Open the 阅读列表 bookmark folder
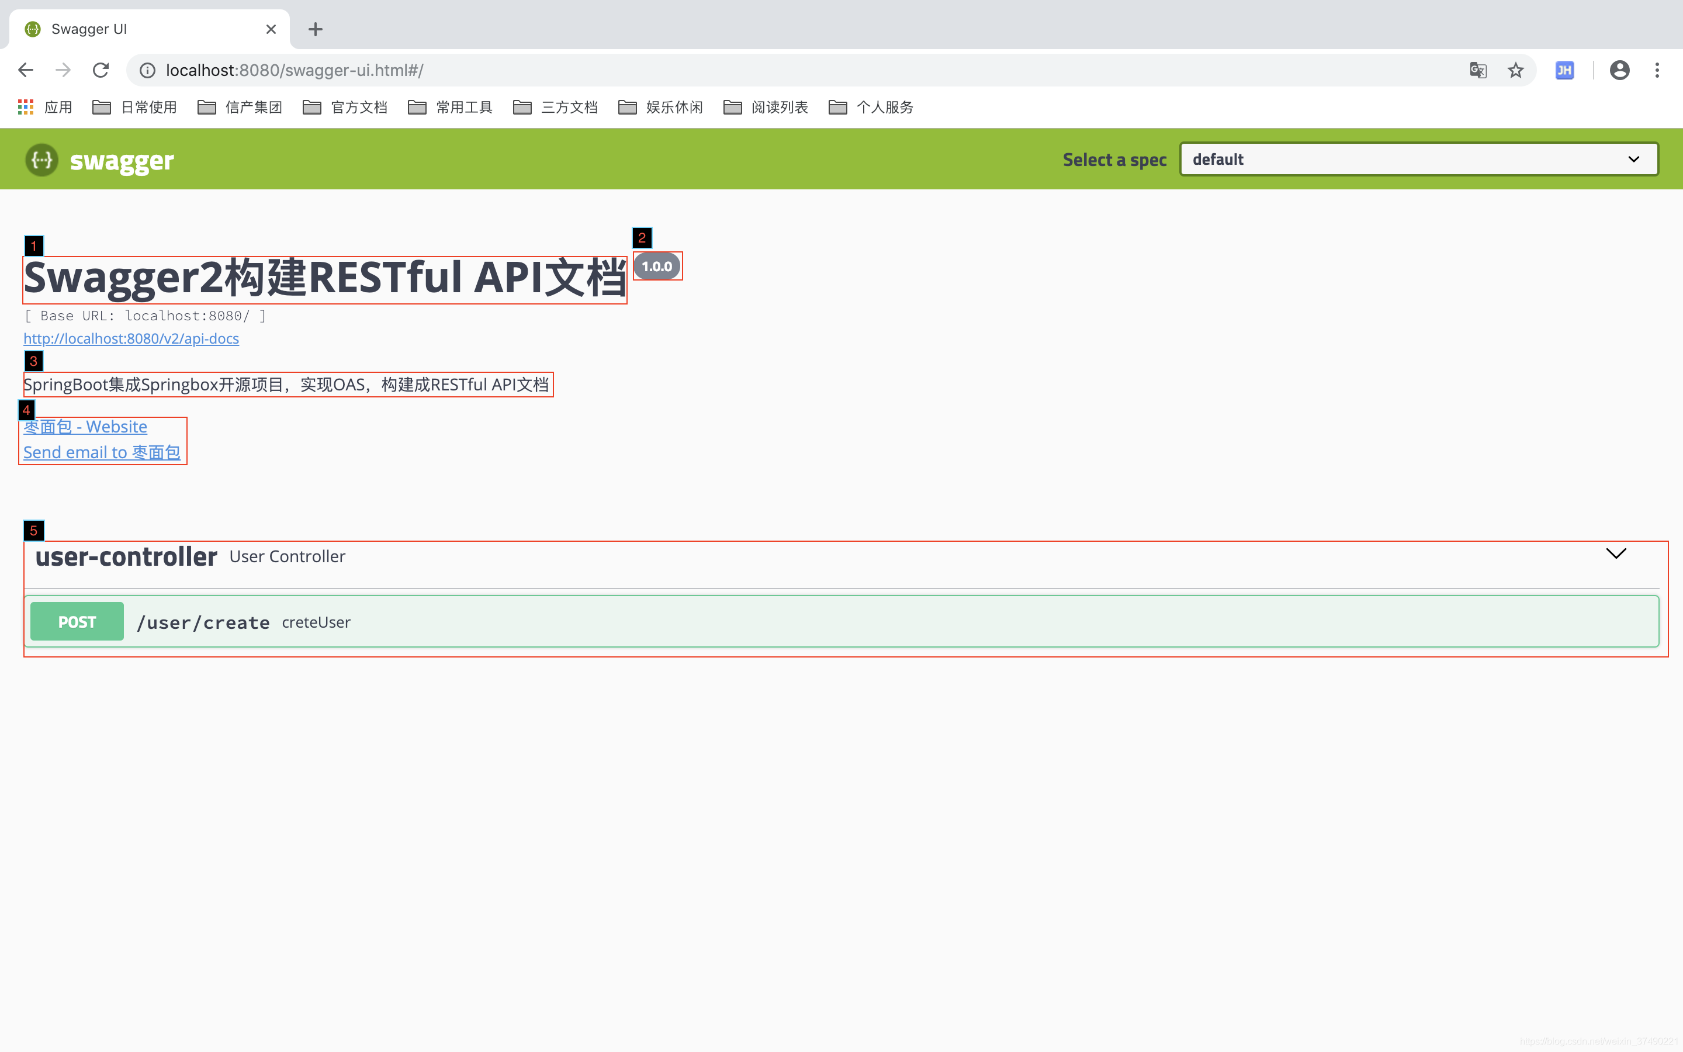This screenshot has width=1683, height=1052. (x=765, y=107)
